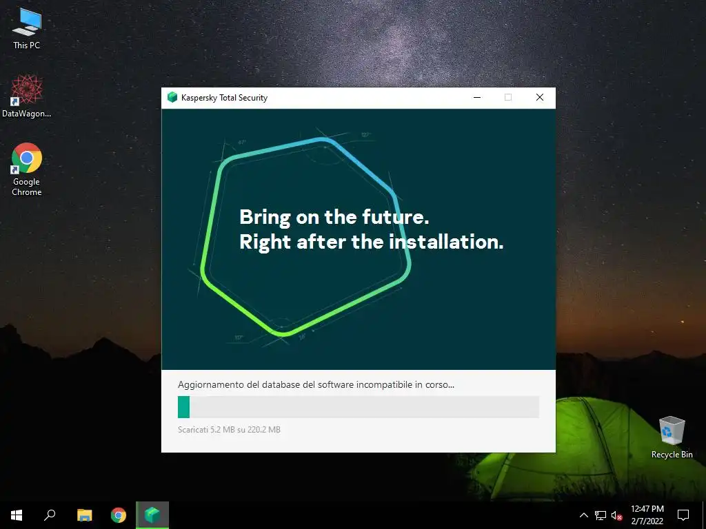
Task: Open taskbar search magnifier
Action: click(x=50, y=515)
